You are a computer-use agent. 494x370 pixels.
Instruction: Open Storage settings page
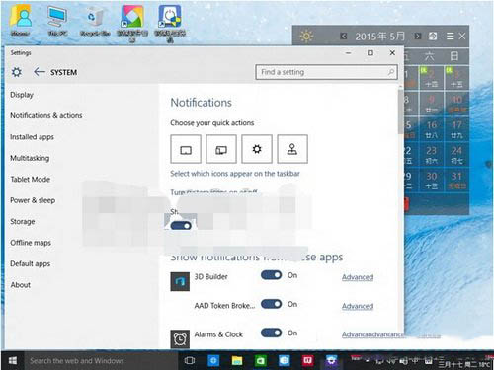23,221
